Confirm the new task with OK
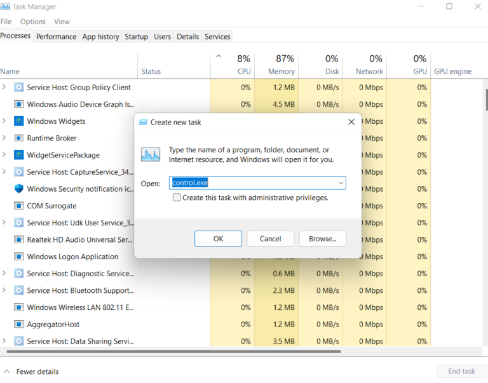This screenshot has height=383, width=488. pos(218,239)
